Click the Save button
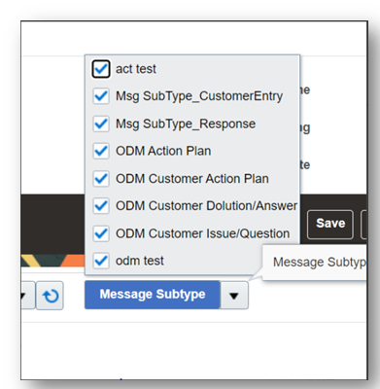This screenshot has height=389, width=380. pyautogui.click(x=330, y=225)
